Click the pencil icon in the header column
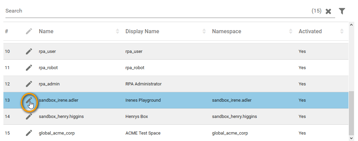This screenshot has width=358, height=141. pos(29,32)
